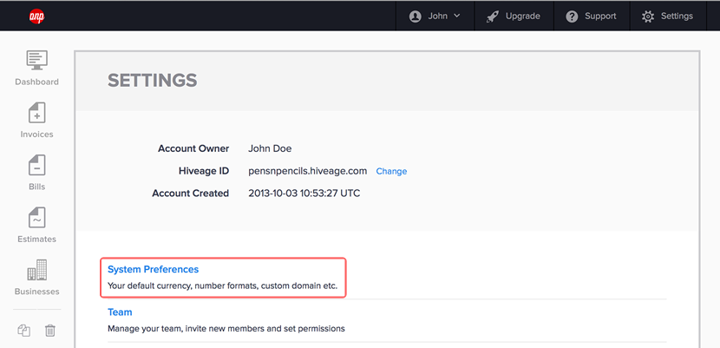Open Dashboard from the sidebar monitor icon

point(36,60)
